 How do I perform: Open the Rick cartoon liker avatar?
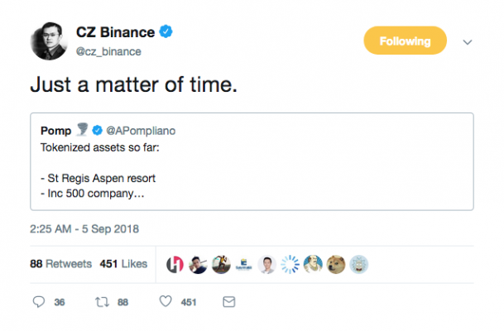pos(358,265)
